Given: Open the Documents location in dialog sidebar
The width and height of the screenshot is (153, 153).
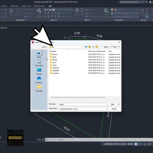Looking at the screenshot, I should click(x=39, y=63).
